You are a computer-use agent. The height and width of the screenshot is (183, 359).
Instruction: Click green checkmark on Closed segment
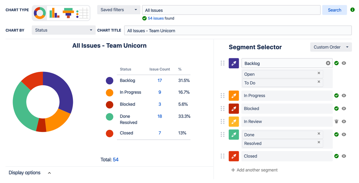pos(336,156)
